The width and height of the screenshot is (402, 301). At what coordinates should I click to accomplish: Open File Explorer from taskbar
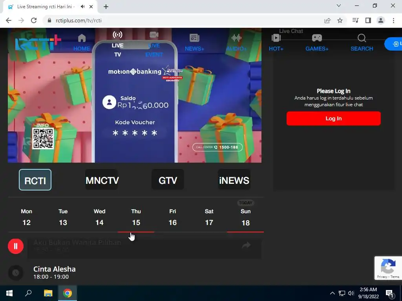pos(48,293)
